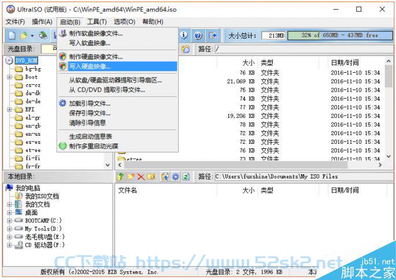The image size is (396, 280).
Task: Select DVD_ROM disc root in tree
Action: (x=26, y=61)
